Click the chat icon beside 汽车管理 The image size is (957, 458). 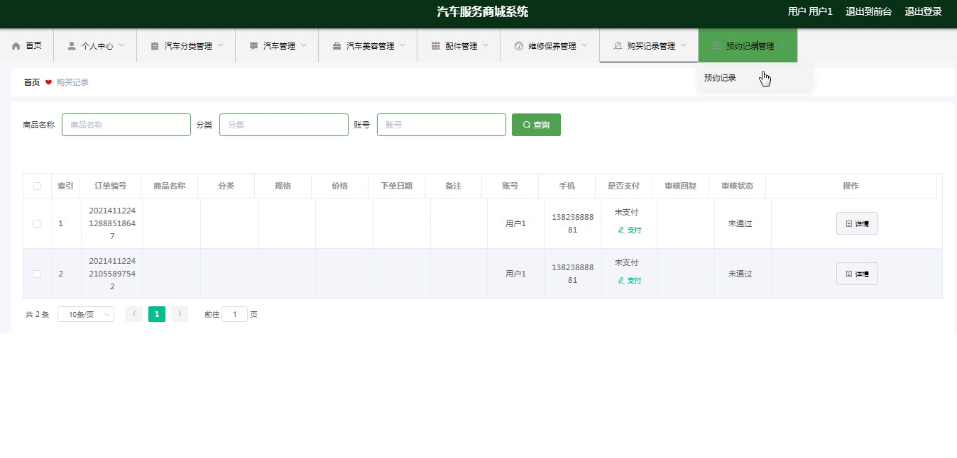[253, 46]
